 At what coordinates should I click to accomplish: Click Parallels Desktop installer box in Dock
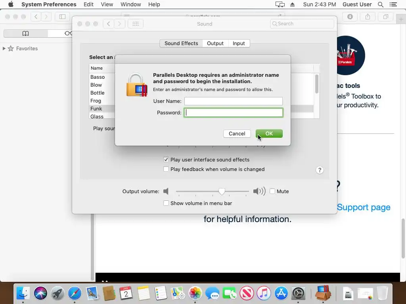[x=323, y=293]
